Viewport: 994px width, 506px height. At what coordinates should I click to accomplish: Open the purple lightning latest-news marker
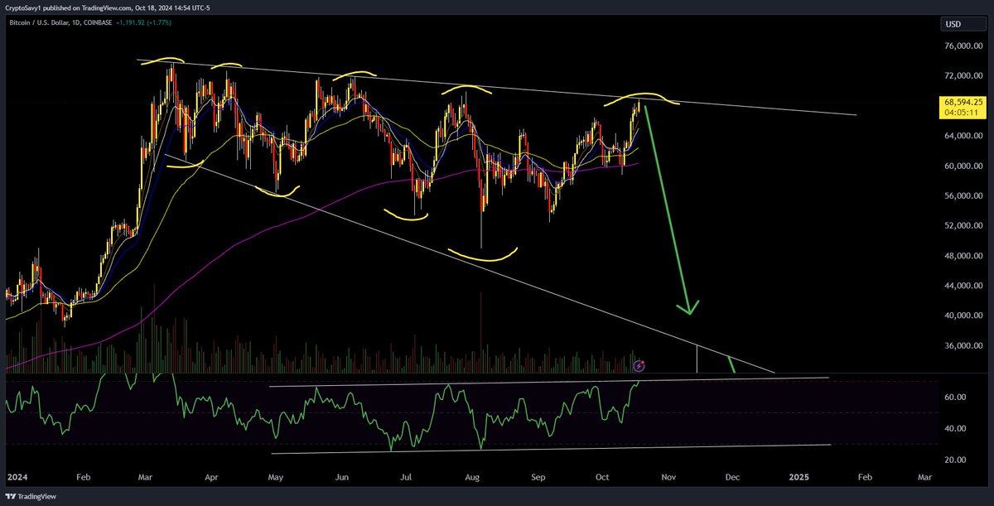click(639, 365)
